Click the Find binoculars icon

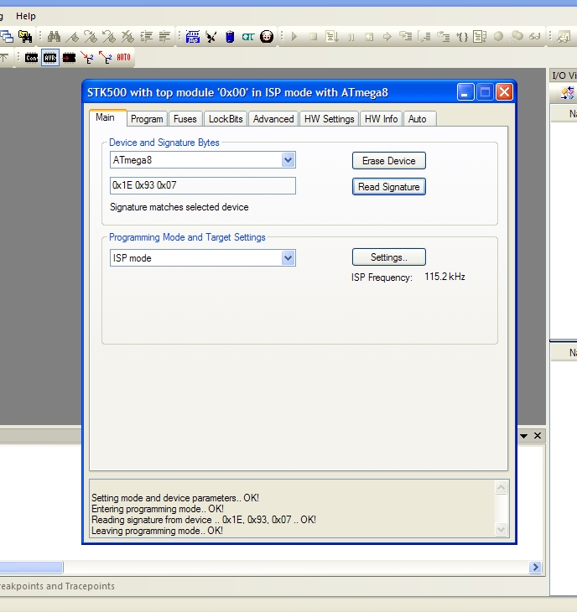54,37
